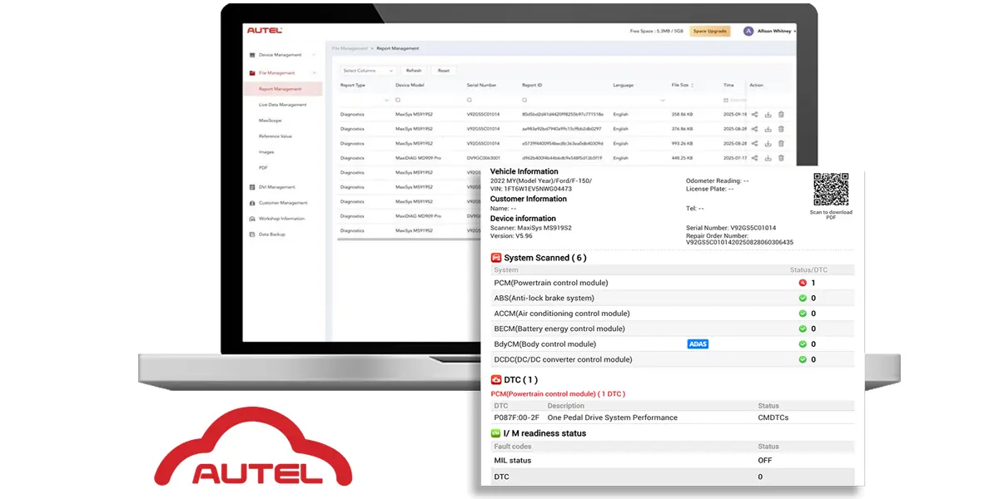
Task: Delete the 993.26 KB report
Action: point(781,143)
